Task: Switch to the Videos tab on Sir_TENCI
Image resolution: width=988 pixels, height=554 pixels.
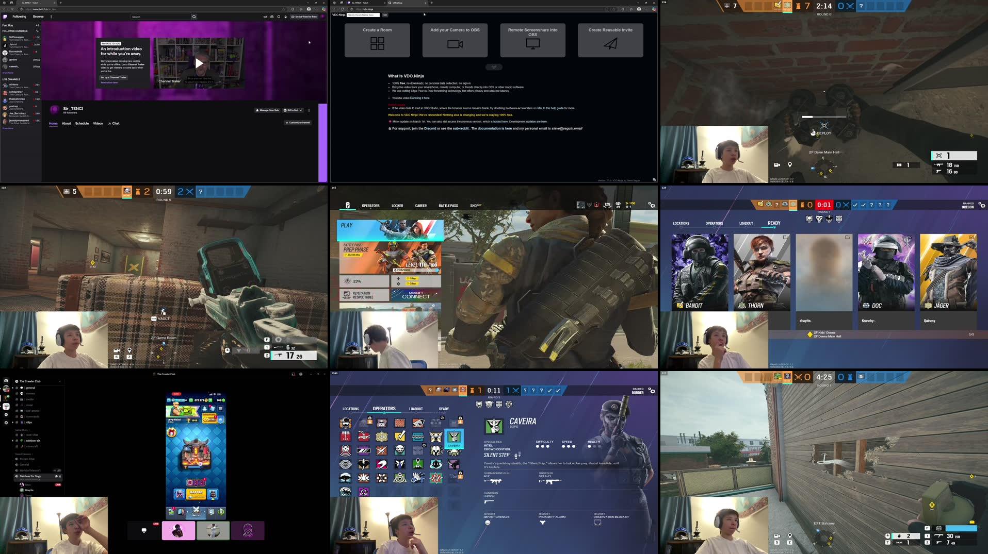Action: pyautogui.click(x=98, y=124)
